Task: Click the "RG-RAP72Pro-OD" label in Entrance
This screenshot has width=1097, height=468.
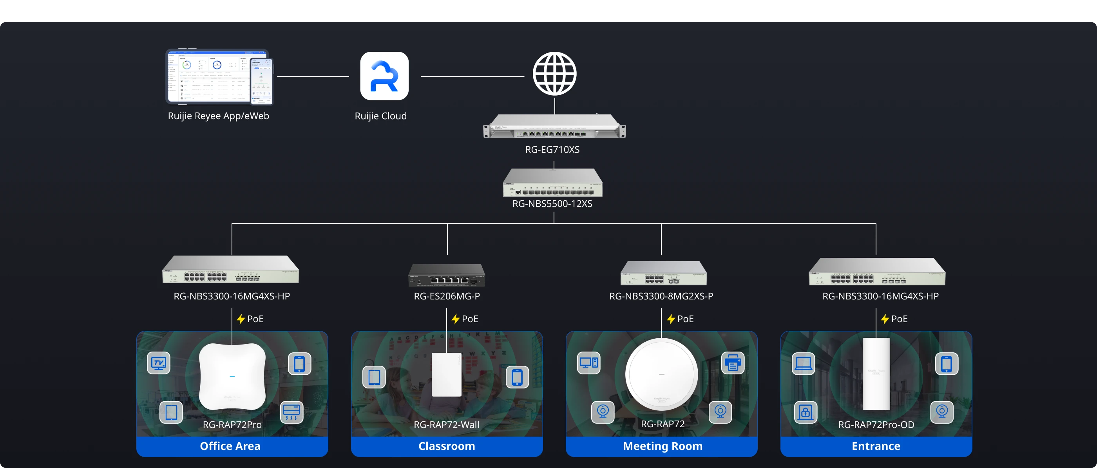Action: click(876, 424)
